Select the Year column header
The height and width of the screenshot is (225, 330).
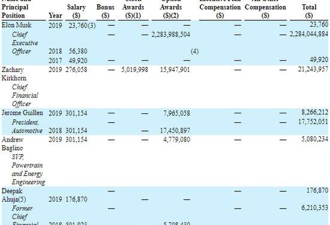[x=55, y=16]
